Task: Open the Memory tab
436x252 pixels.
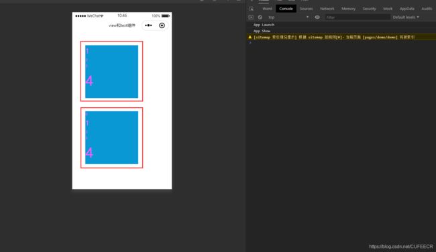Action: (348, 9)
